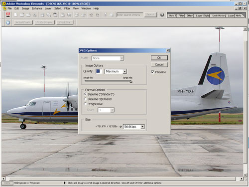The width and height of the screenshot is (249, 187).
Task: Open the Filters palette tab
Action: click(x=181, y=15)
